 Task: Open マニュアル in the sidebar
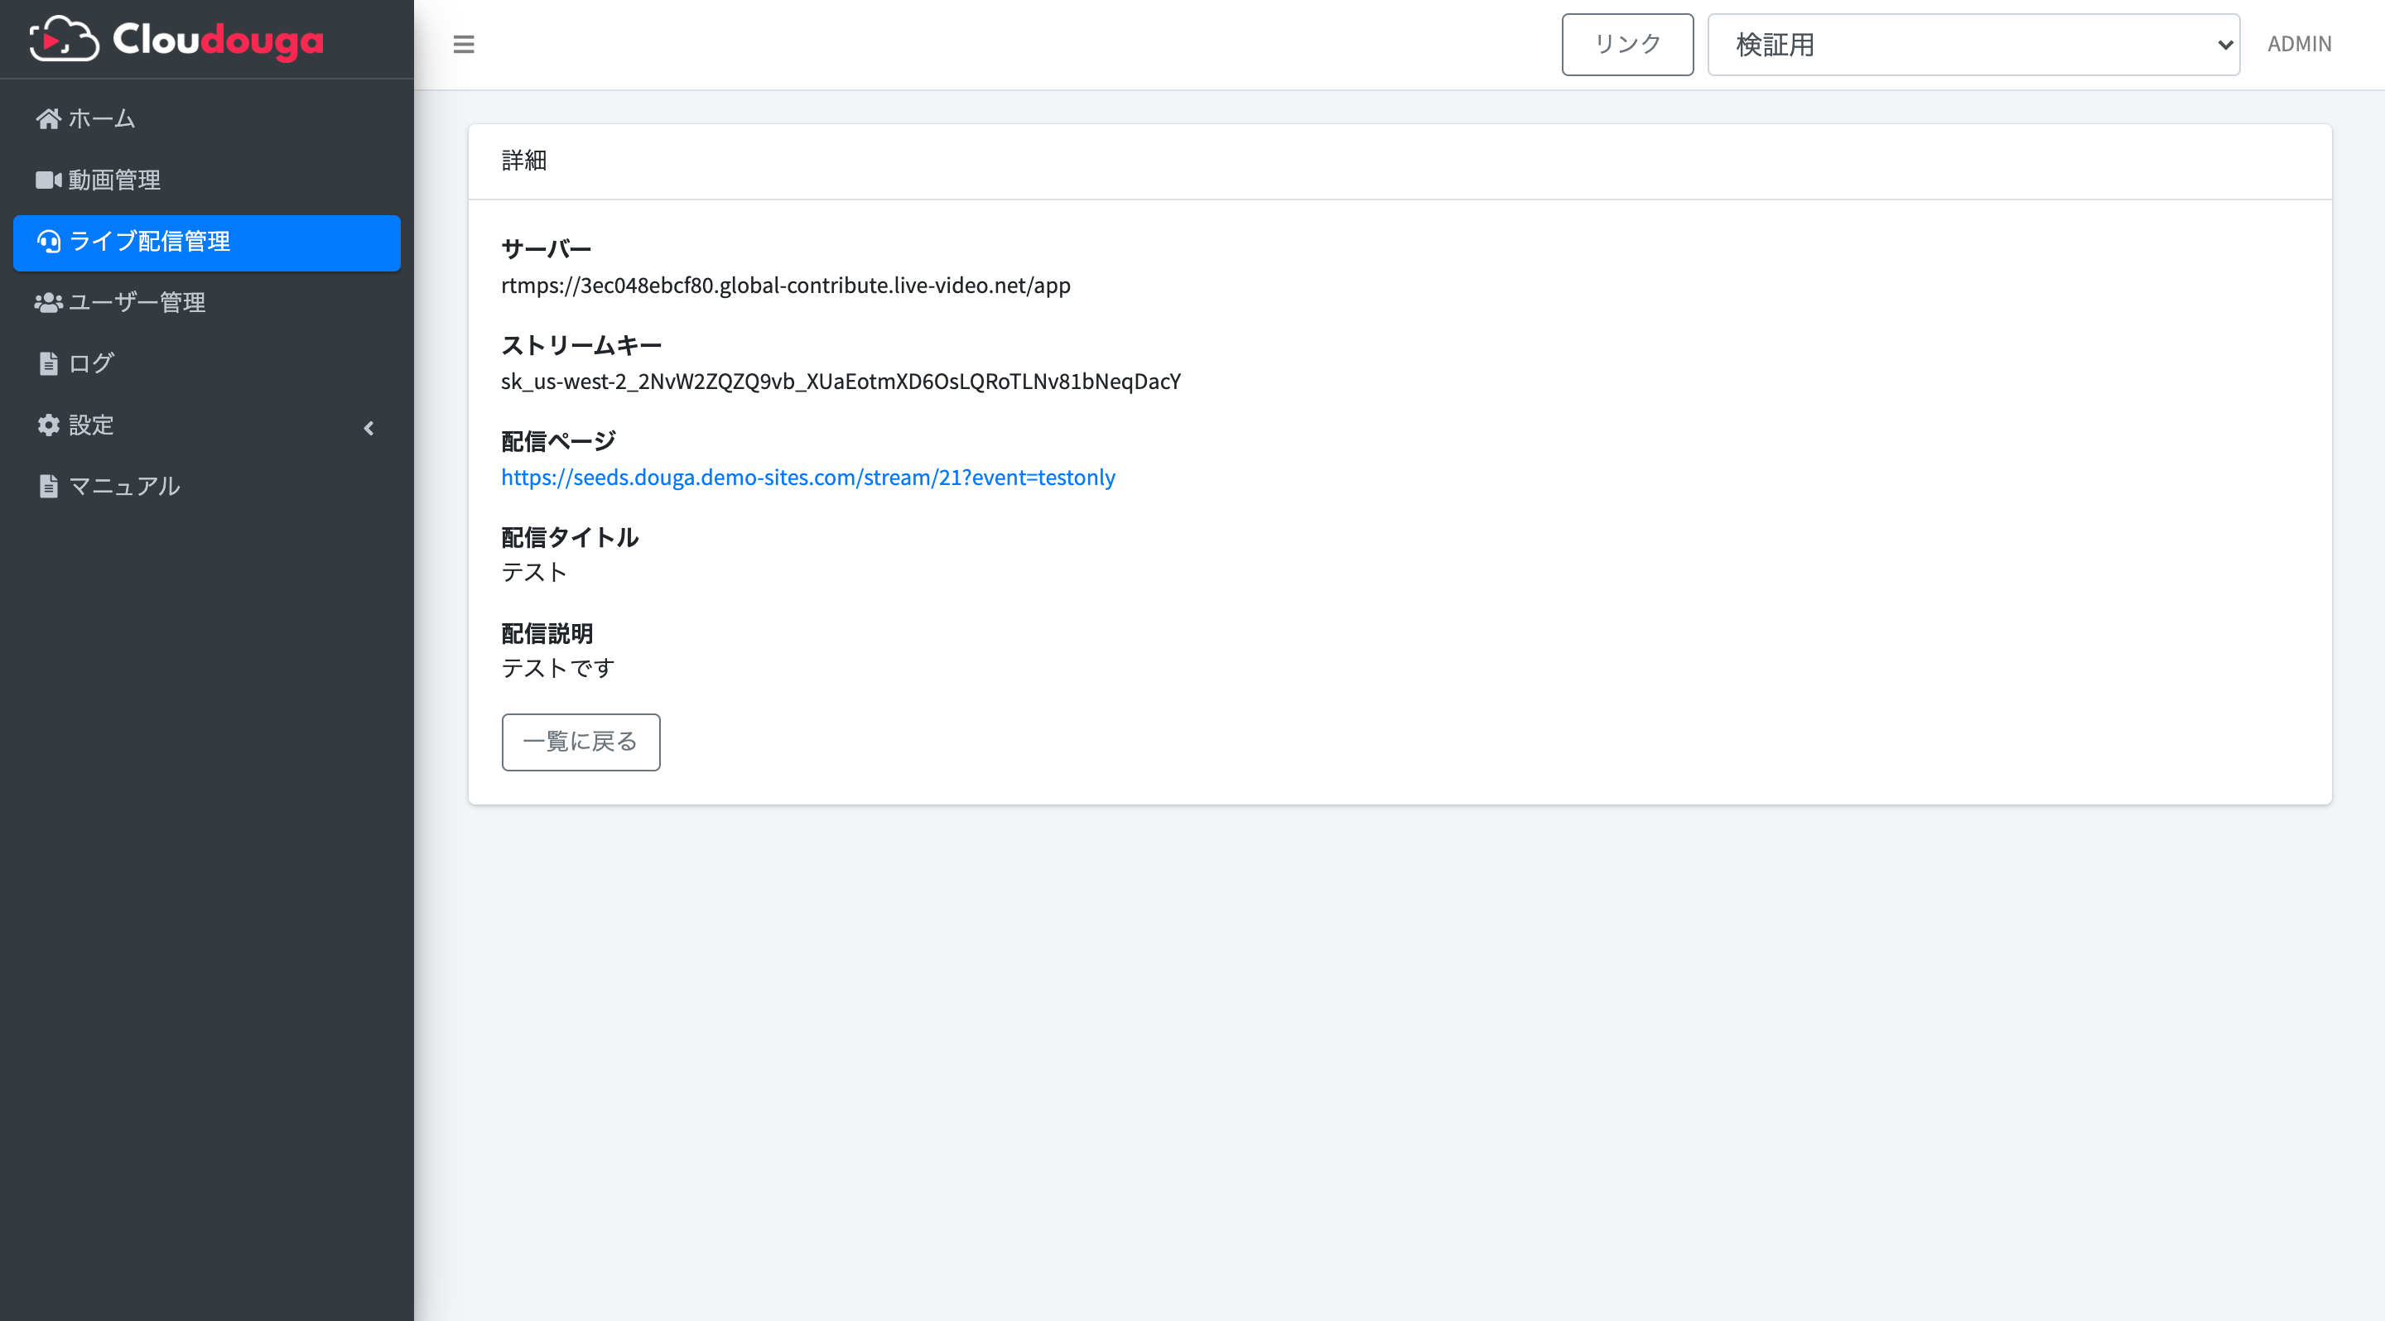tap(206, 487)
